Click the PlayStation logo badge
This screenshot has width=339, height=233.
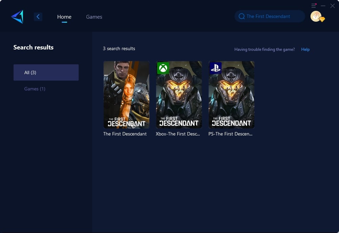click(216, 68)
